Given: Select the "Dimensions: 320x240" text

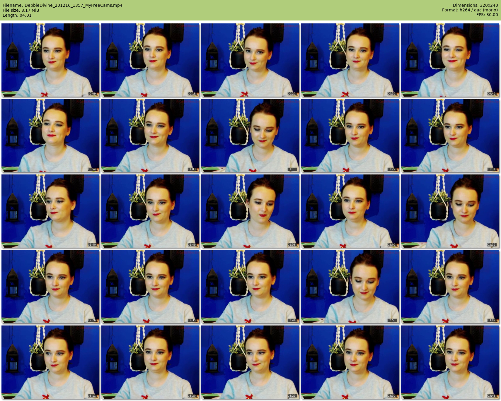Looking at the screenshot, I should [475, 5].
